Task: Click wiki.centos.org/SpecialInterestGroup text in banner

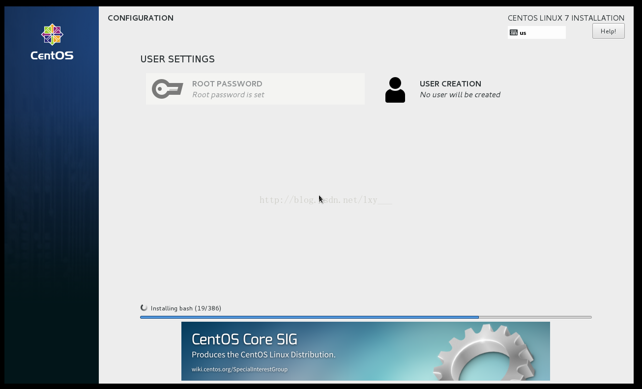Action: tap(239, 369)
